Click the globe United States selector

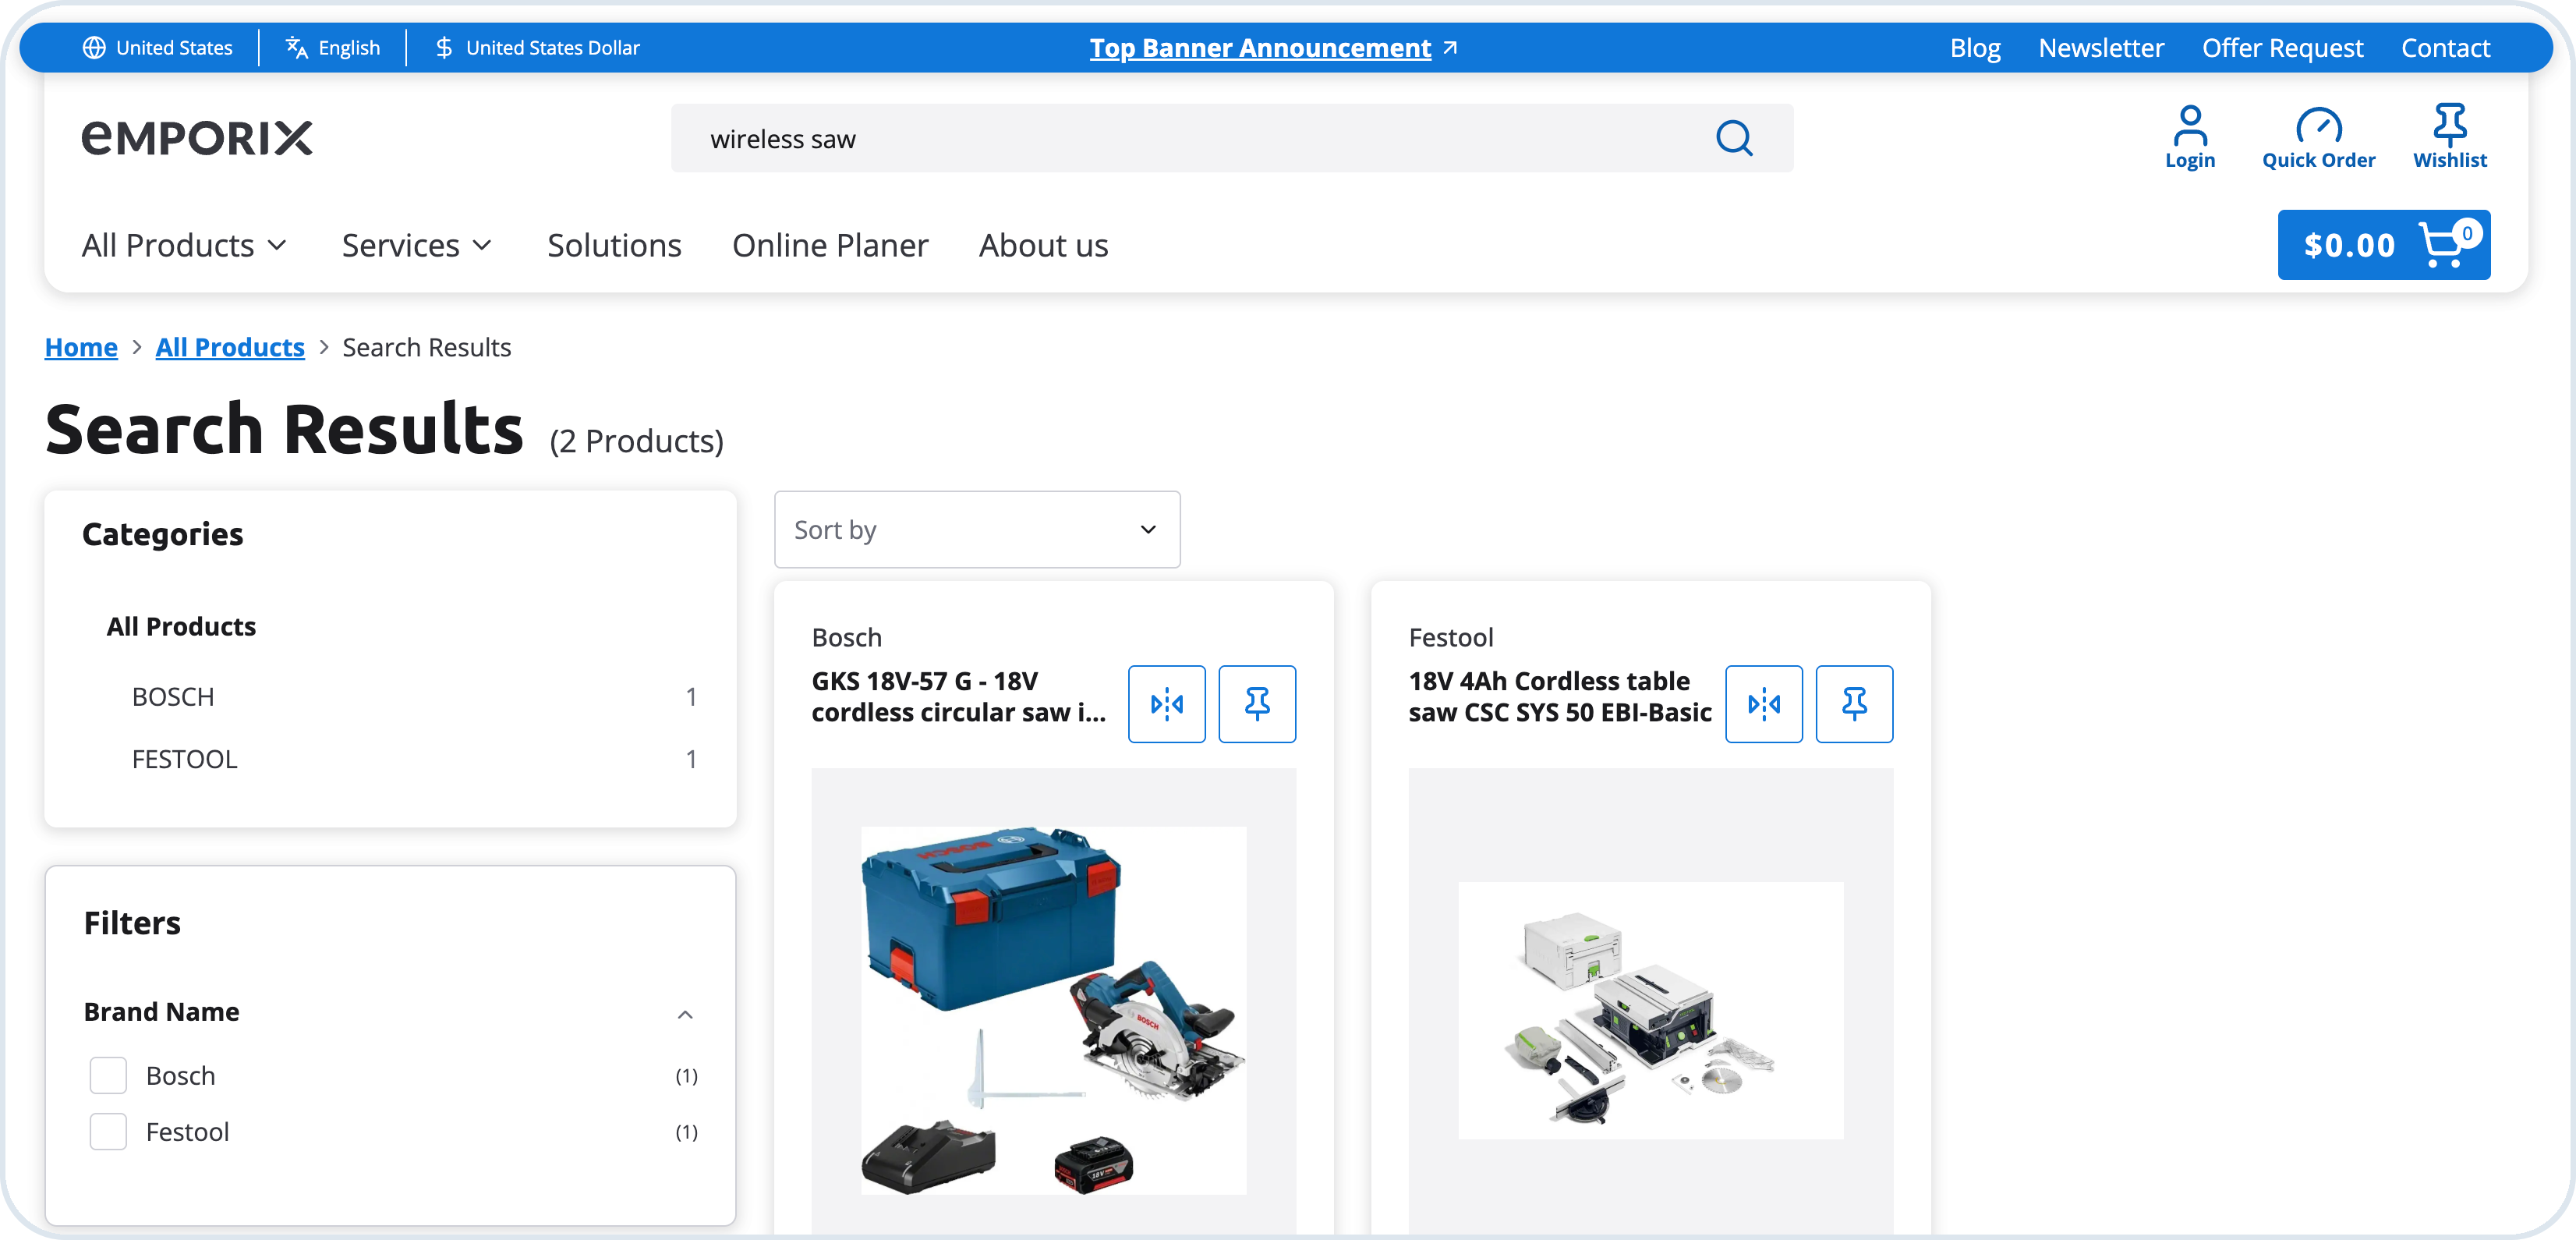[x=158, y=48]
